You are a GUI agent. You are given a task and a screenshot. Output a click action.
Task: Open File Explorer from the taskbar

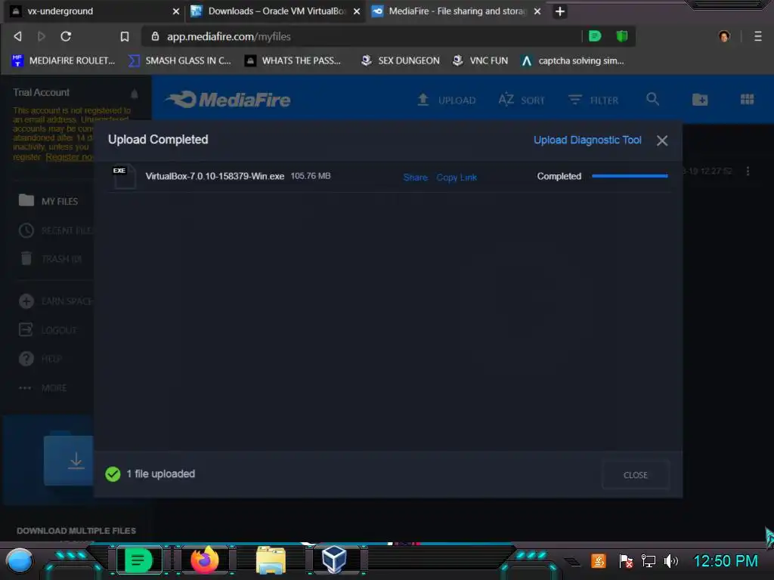271,561
